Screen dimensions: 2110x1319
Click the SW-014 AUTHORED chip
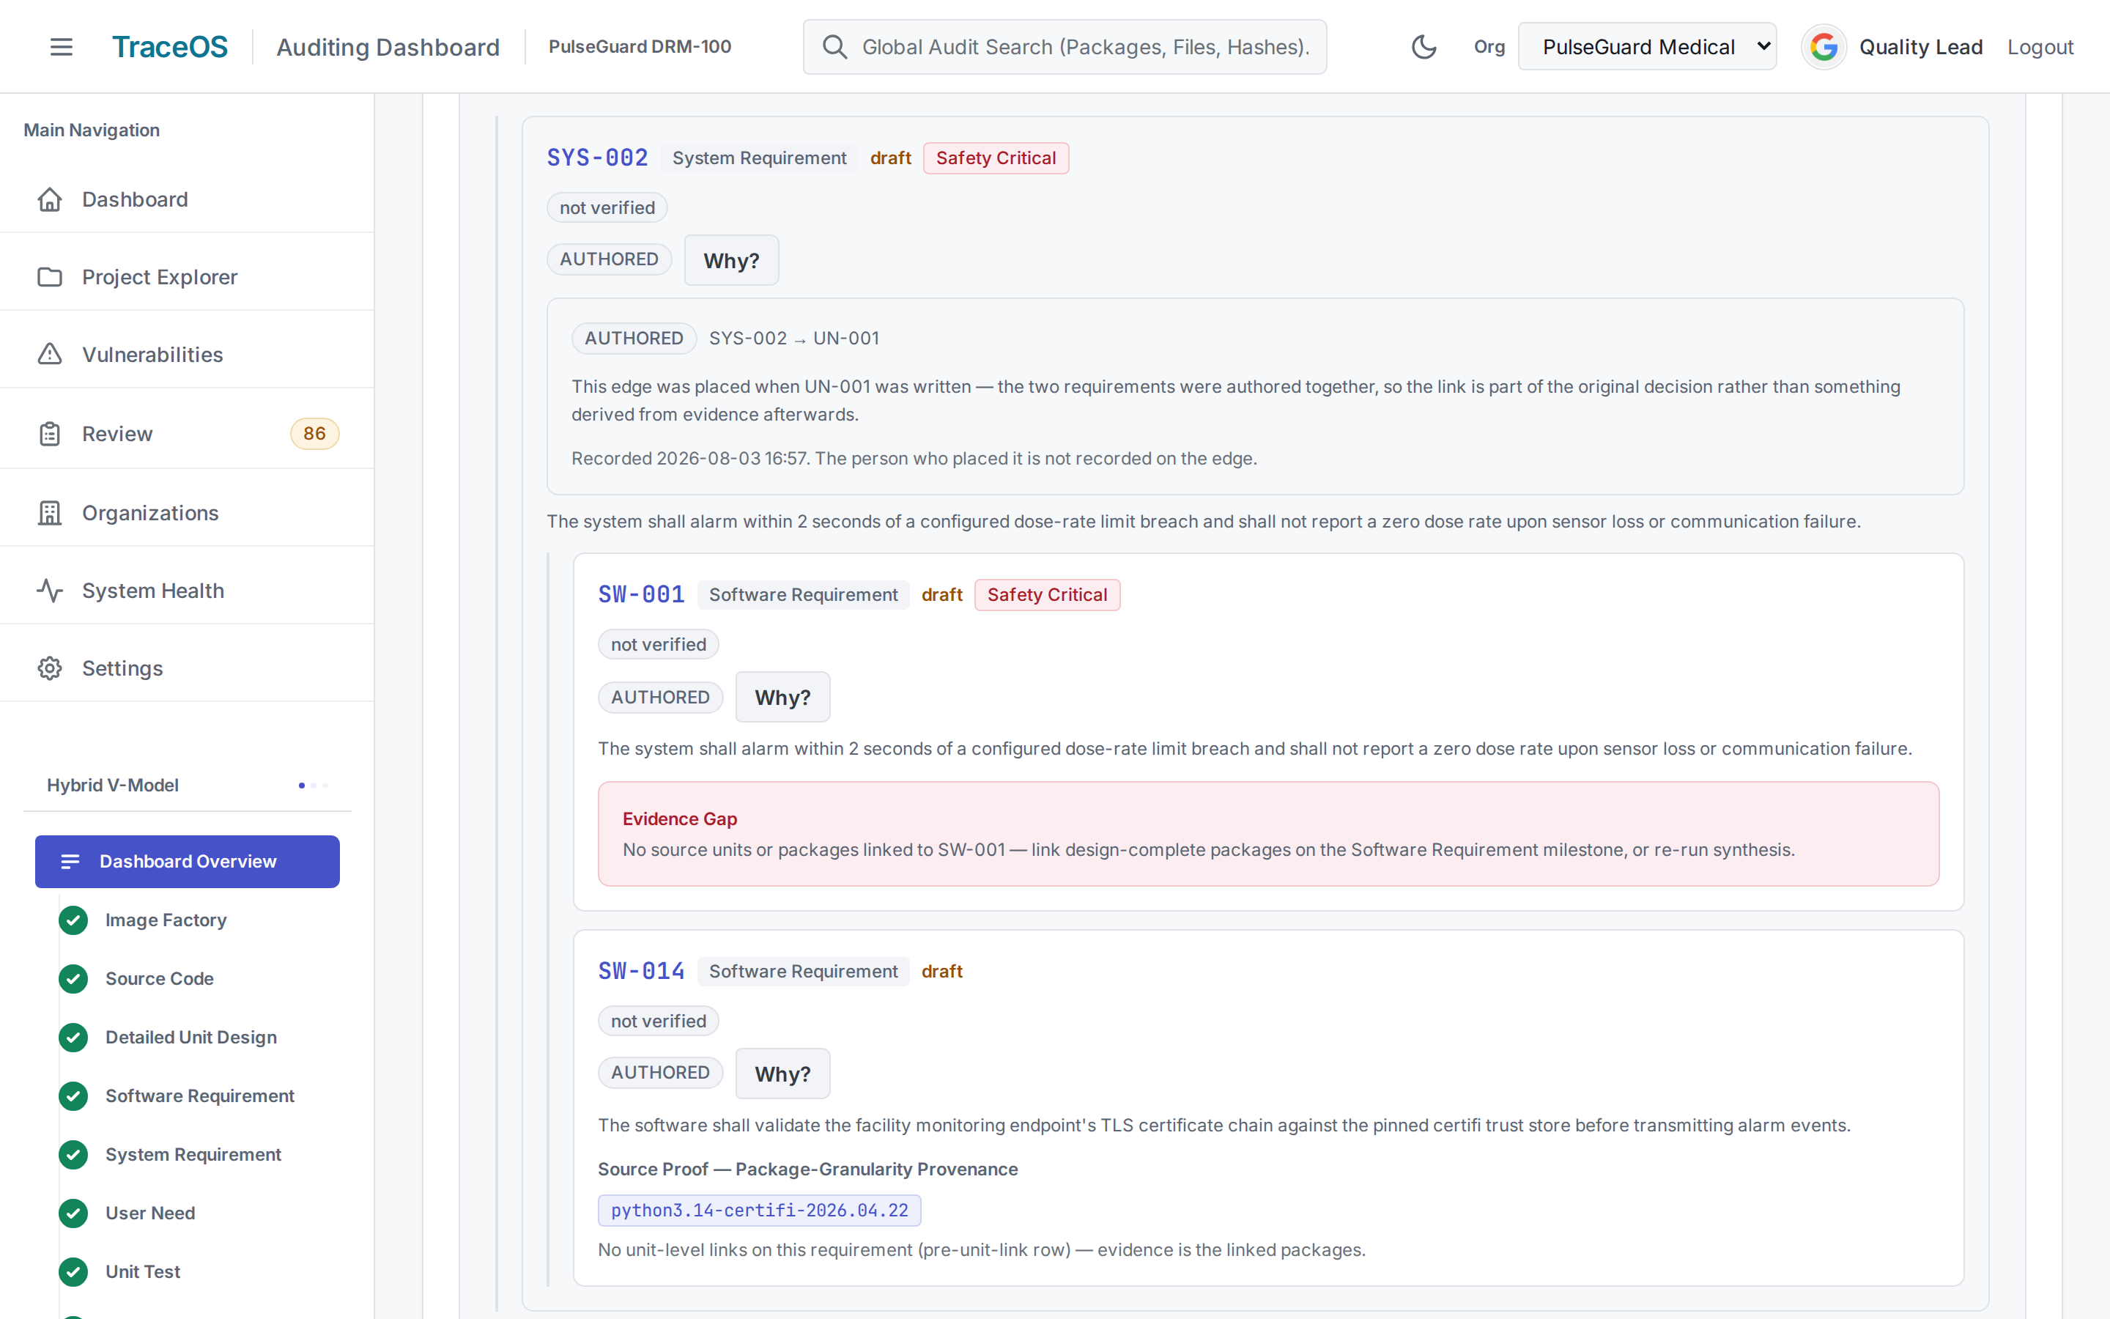point(660,1073)
